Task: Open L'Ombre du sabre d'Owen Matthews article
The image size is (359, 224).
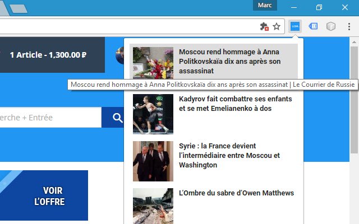Action: [x=236, y=193]
